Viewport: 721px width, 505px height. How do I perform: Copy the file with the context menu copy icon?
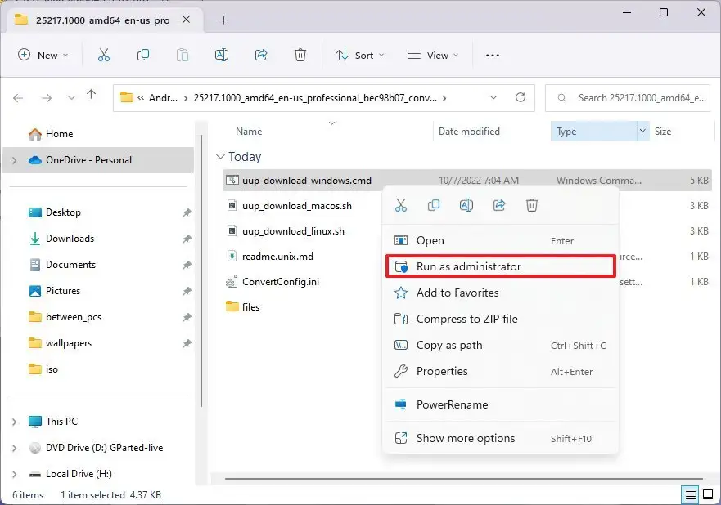(434, 206)
